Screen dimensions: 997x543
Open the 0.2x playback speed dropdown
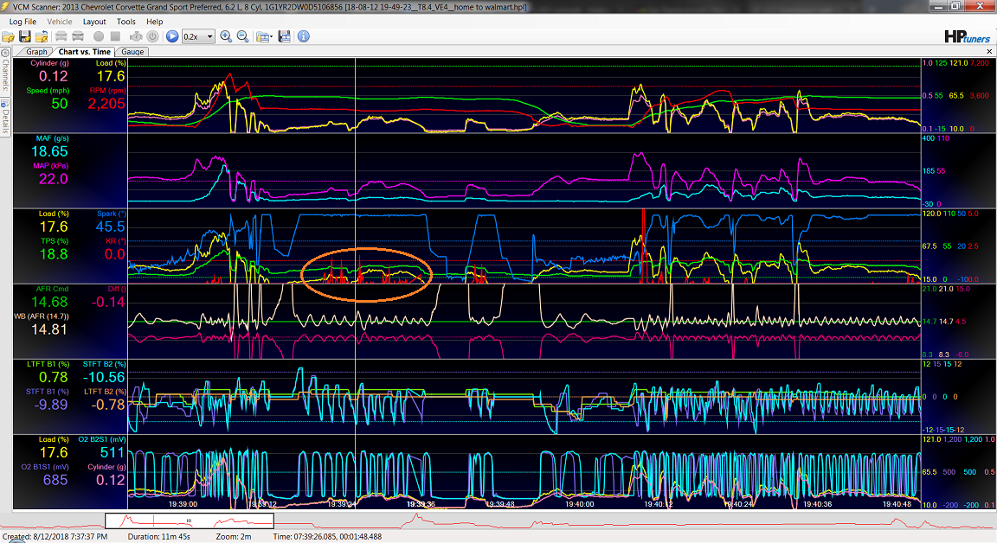[x=208, y=36]
